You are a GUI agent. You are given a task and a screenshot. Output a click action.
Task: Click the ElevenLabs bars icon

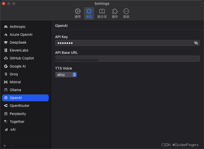click(6, 50)
